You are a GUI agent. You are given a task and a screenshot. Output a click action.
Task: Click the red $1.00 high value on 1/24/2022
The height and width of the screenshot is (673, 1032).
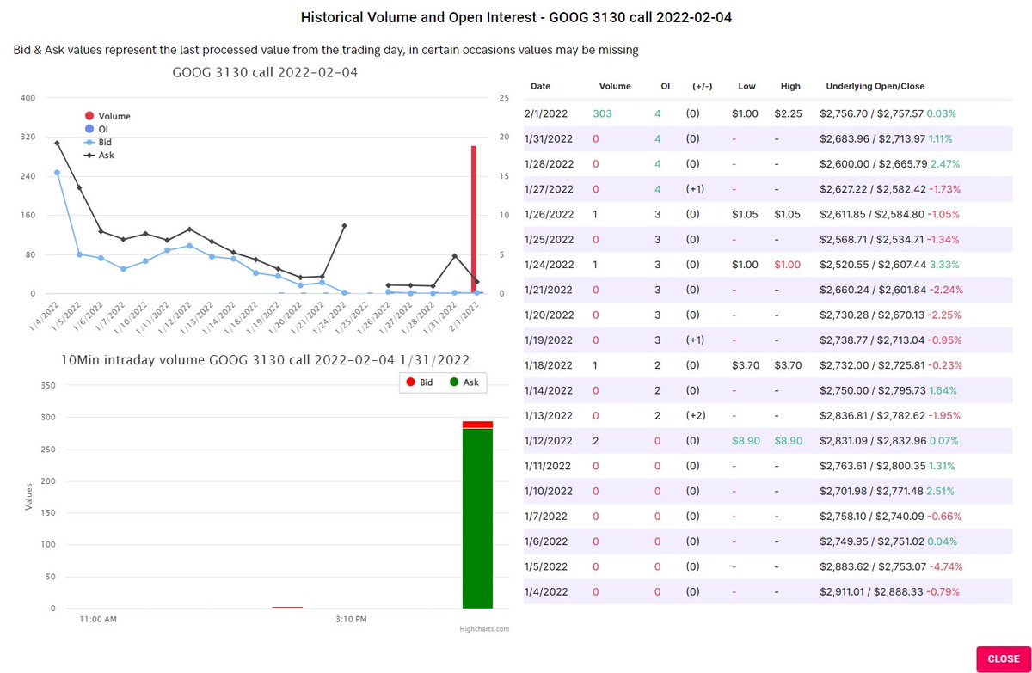788,265
